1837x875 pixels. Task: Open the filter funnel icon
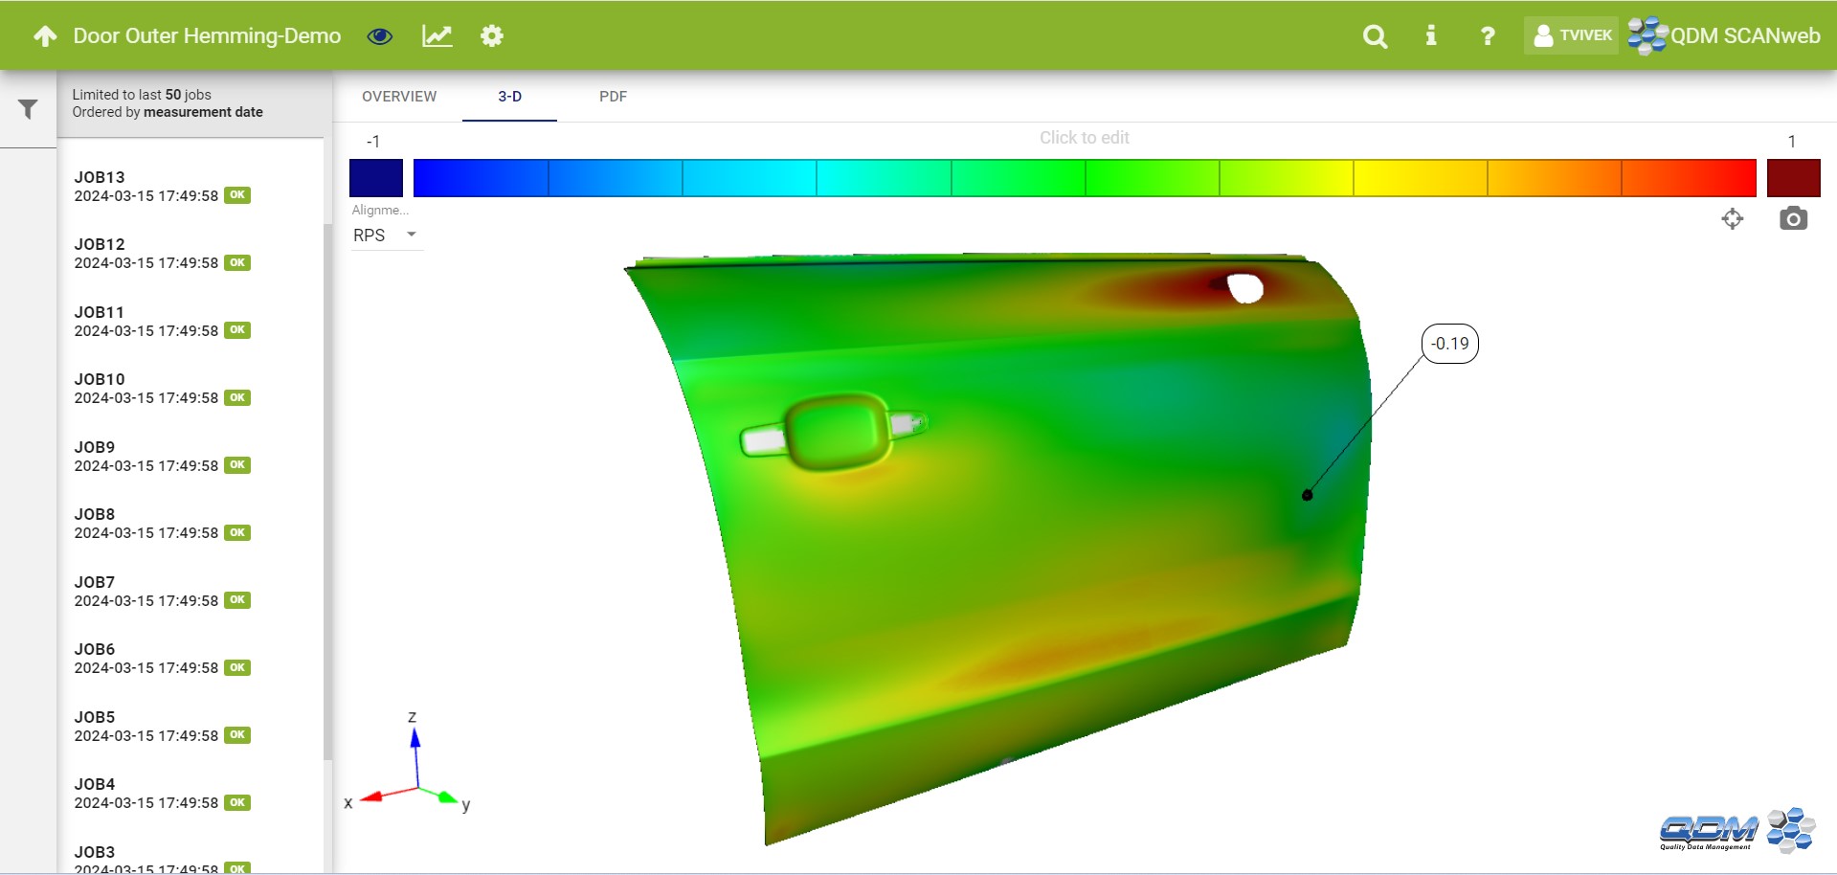coord(28,109)
